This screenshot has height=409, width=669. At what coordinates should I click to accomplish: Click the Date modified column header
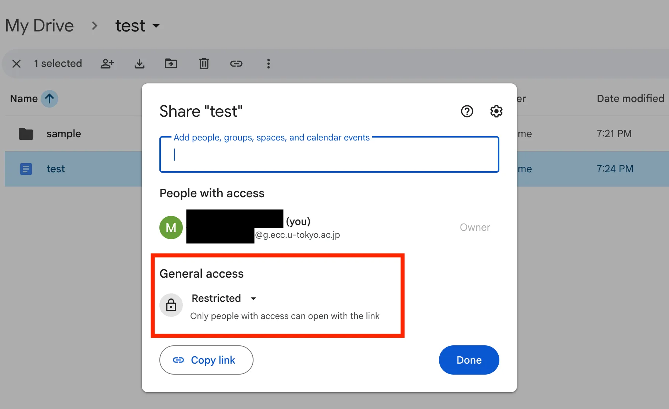click(631, 99)
